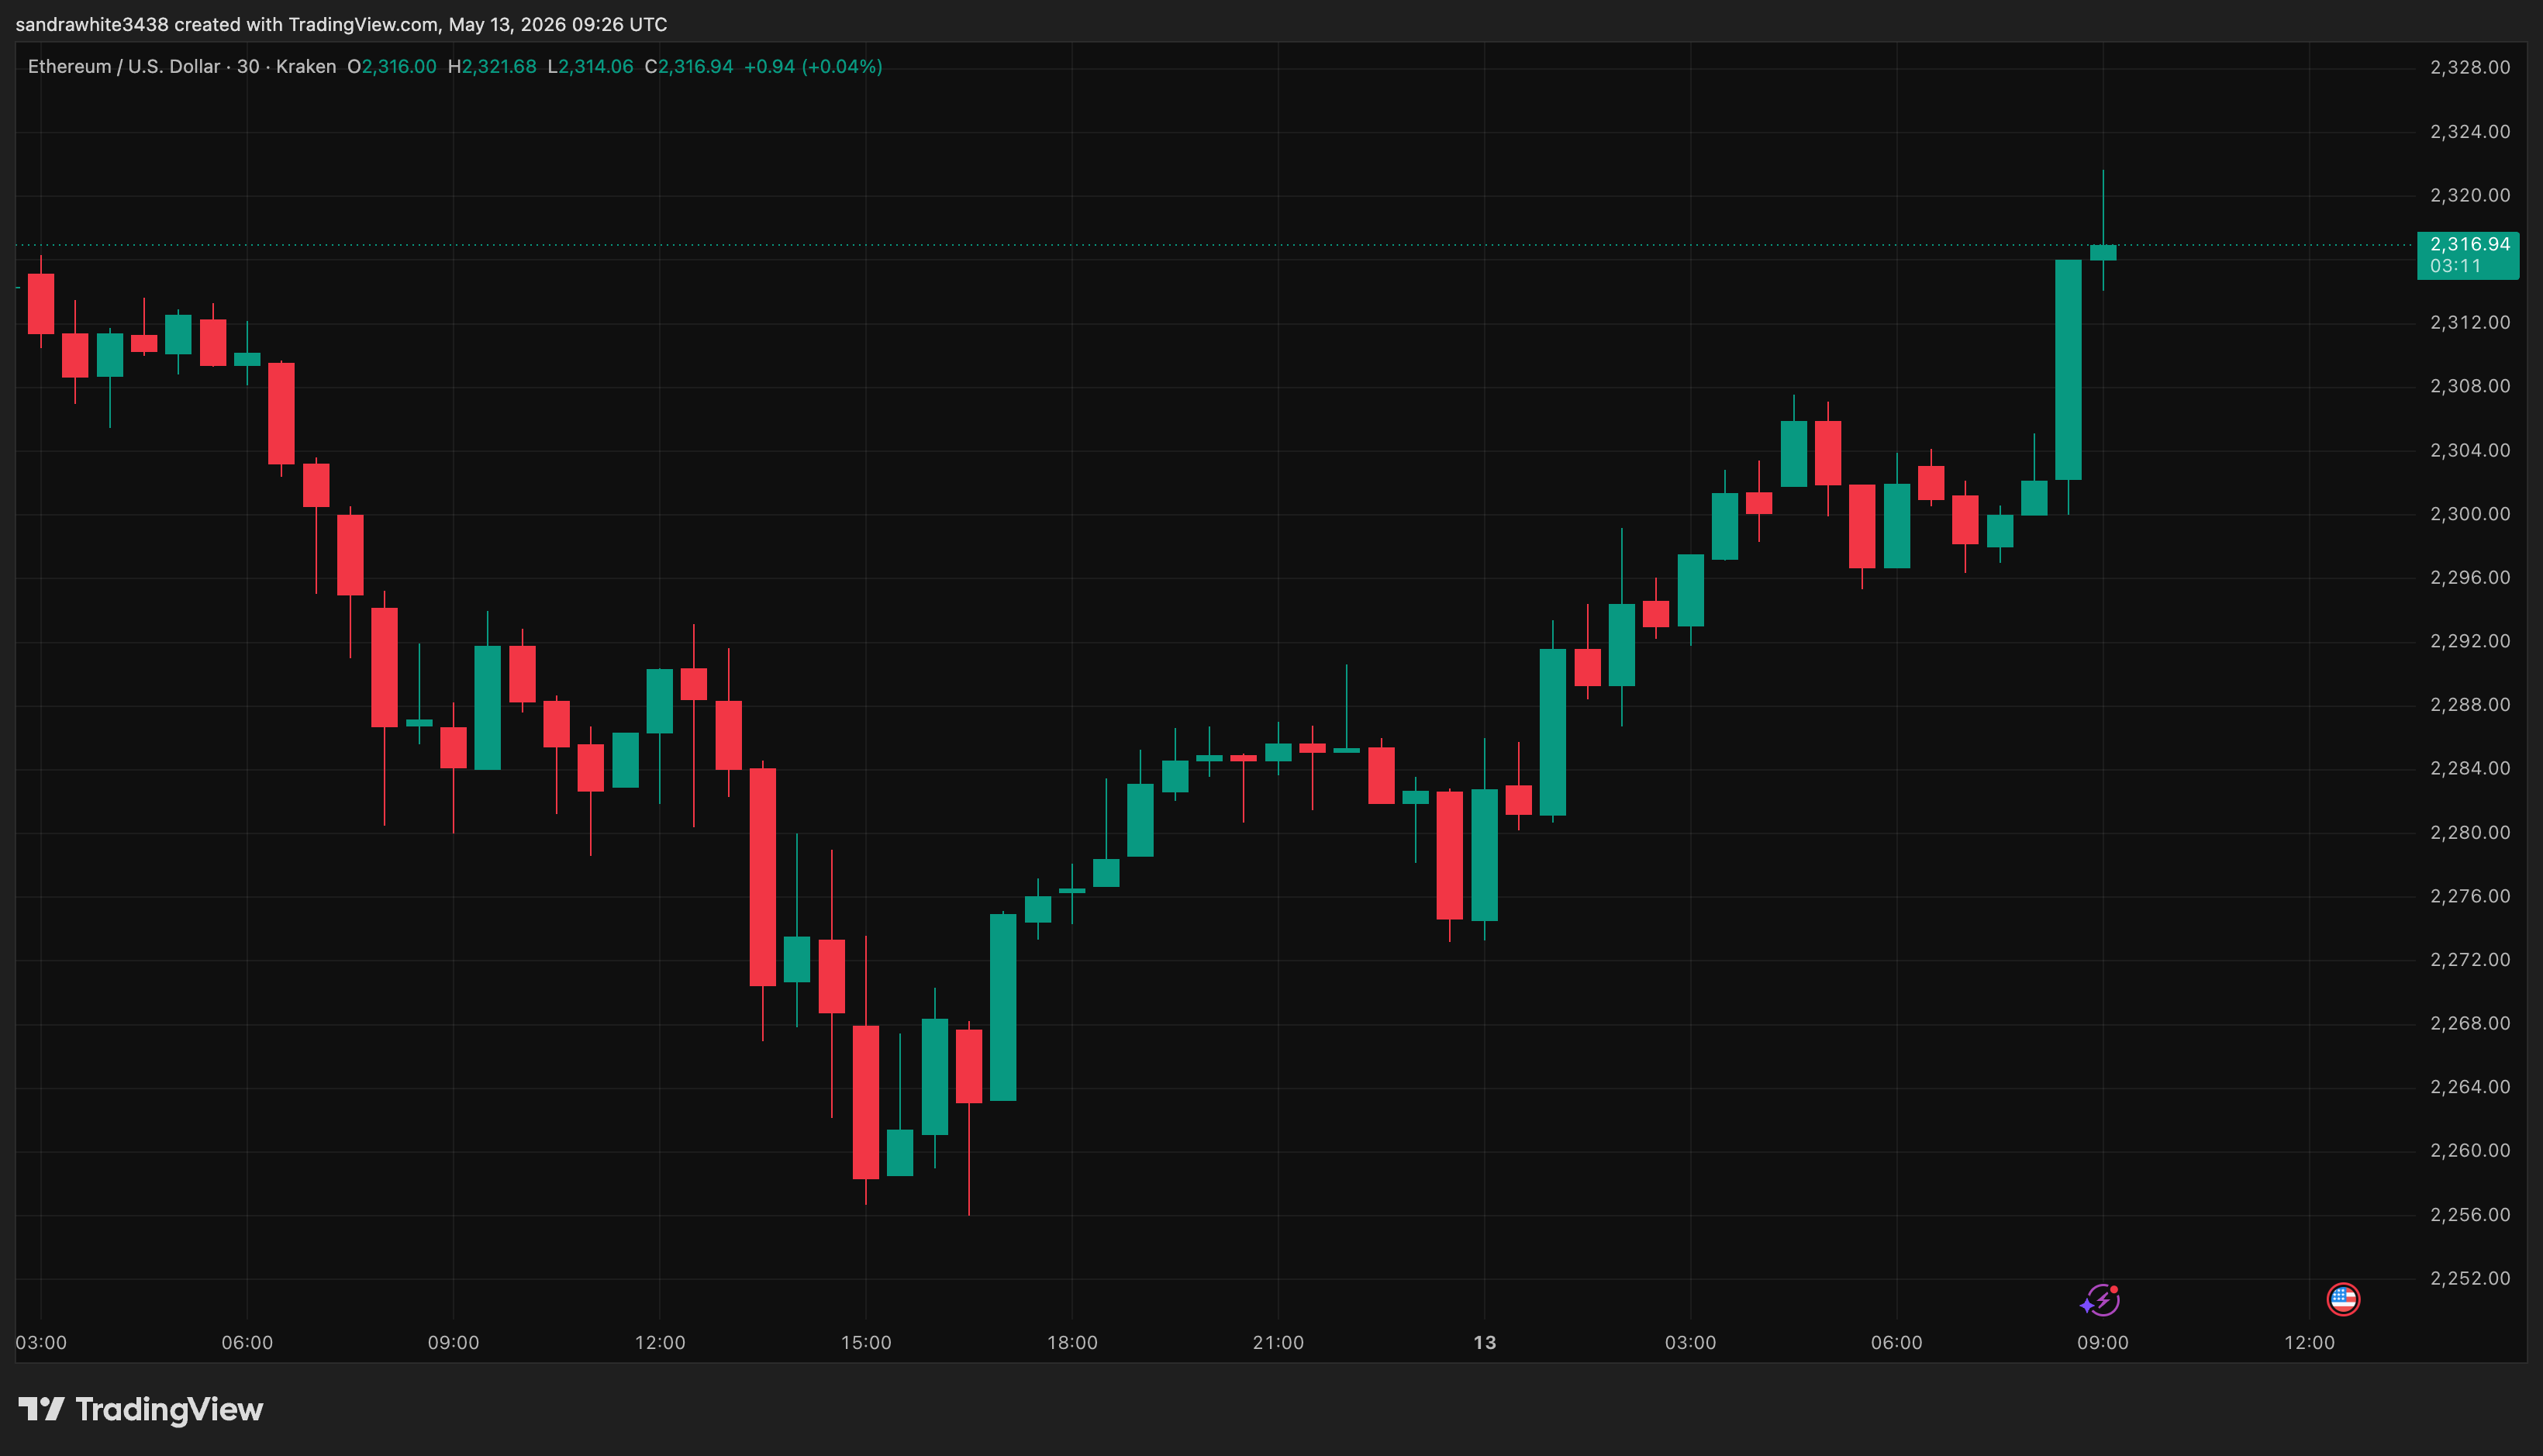Click the low value L2,314.06

click(590, 67)
